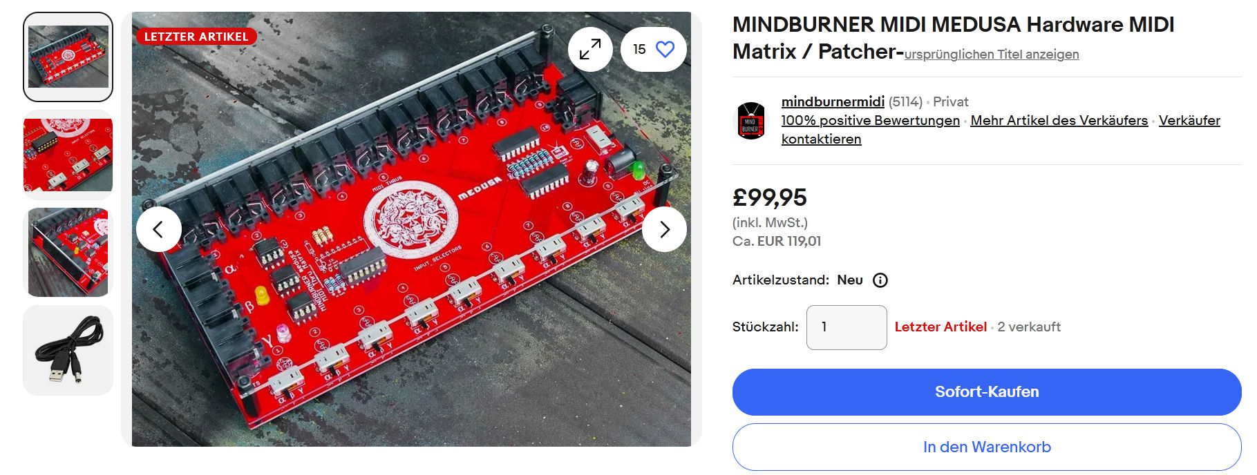1257x475 pixels.
Task: Add item via In den Warenkorb
Action: coord(987,447)
